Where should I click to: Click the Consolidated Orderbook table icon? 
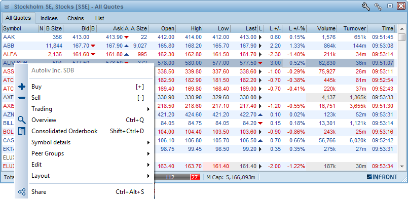point(22,131)
